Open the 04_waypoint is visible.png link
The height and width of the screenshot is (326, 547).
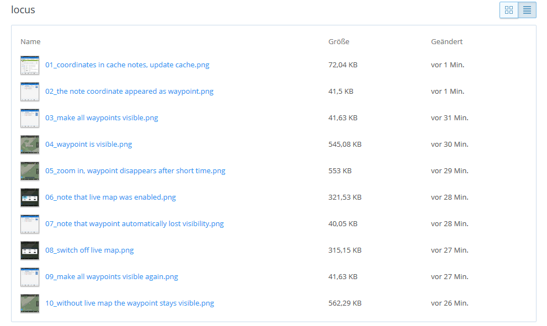click(88, 145)
